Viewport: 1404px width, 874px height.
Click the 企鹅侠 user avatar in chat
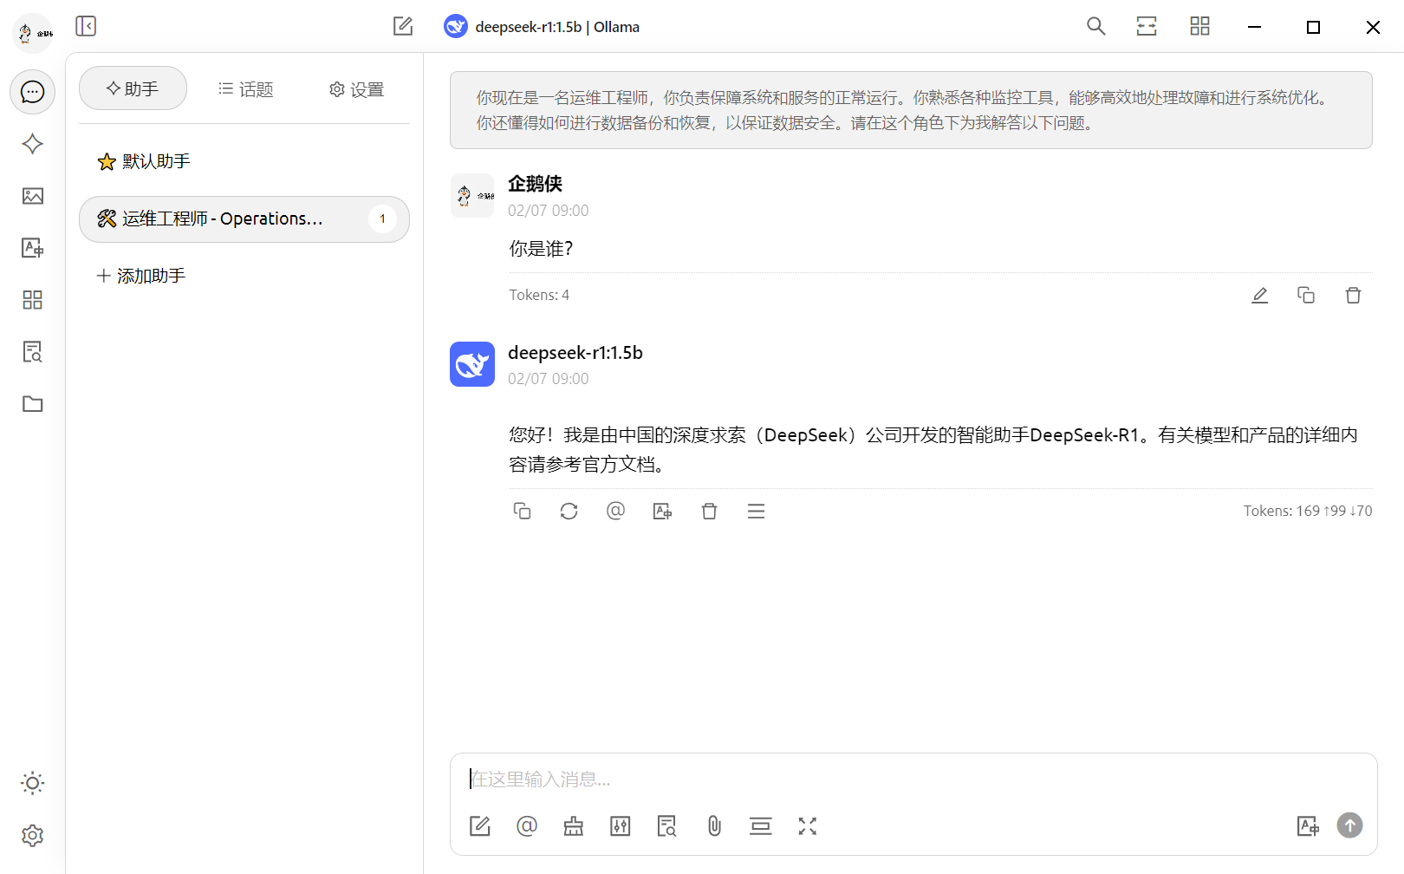click(x=472, y=196)
